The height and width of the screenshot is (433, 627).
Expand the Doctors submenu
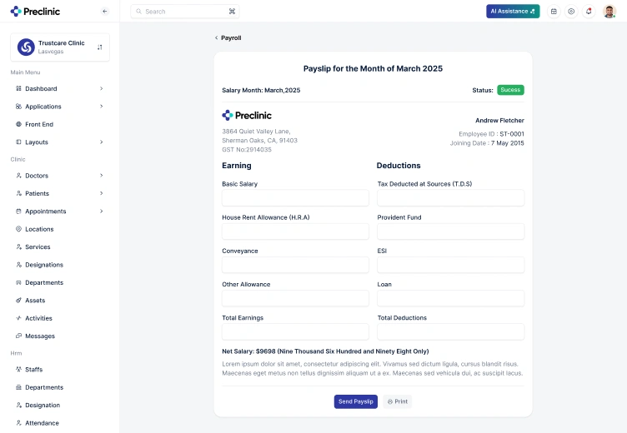[x=102, y=176]
